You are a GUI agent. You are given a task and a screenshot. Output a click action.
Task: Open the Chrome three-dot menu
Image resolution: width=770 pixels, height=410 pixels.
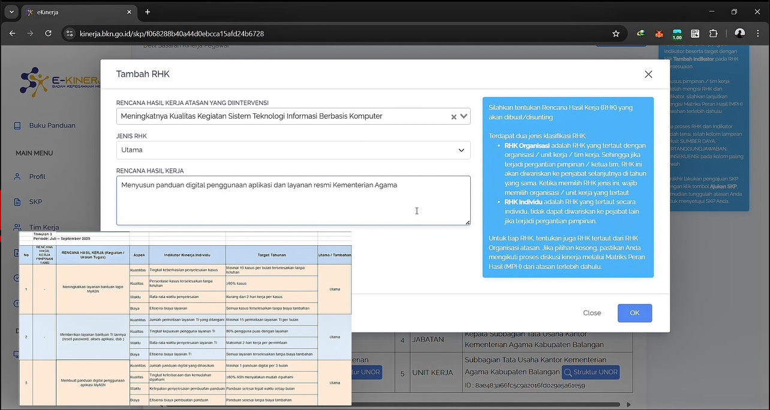[x=759, y=34]
